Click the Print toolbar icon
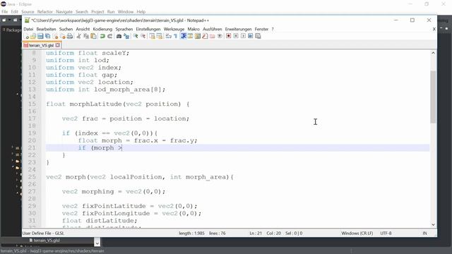This screenshot has height=254, width=452. [x=70, y=36]
